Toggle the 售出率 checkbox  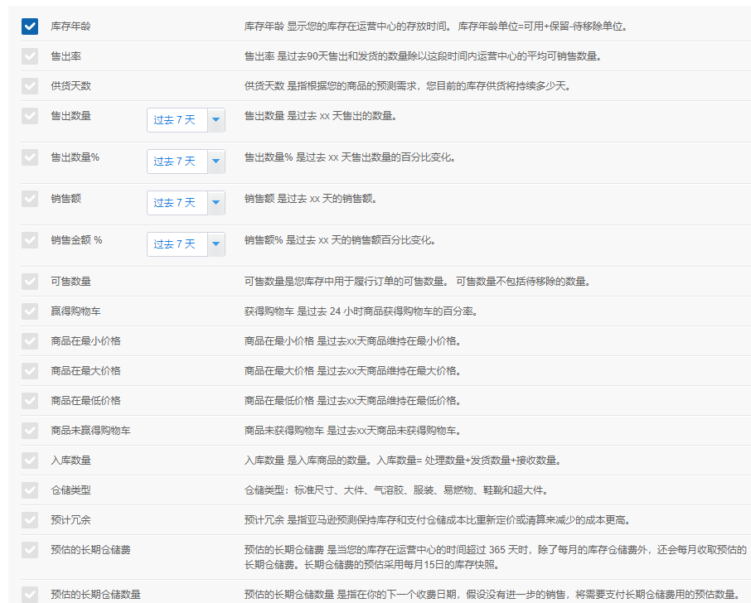(x=30, y=56)
